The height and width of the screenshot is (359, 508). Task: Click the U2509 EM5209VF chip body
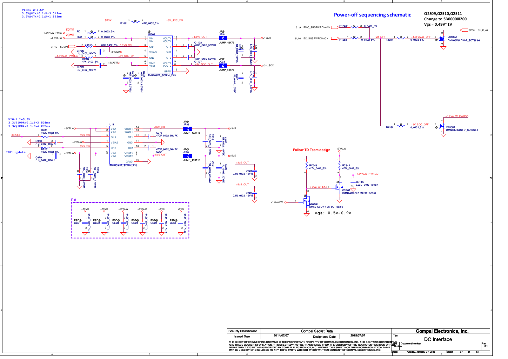click(x=160, y=55)
